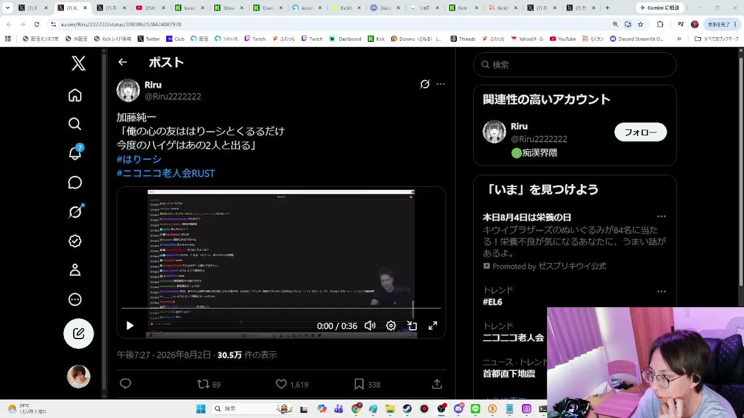Focus the 検索 search field on X
The image size is (744, 418).
(x=575, y=65)
